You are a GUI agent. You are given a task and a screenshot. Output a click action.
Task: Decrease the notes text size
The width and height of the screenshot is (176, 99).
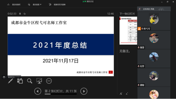click(x=127, y=94)
